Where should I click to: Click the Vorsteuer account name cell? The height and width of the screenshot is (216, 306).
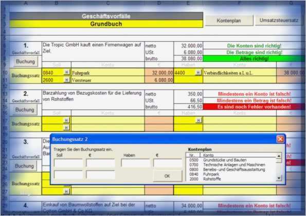(x=108, y=80)
